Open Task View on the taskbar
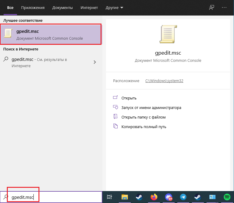The height and width of the screenshot is (203, 234). [110, 197]
